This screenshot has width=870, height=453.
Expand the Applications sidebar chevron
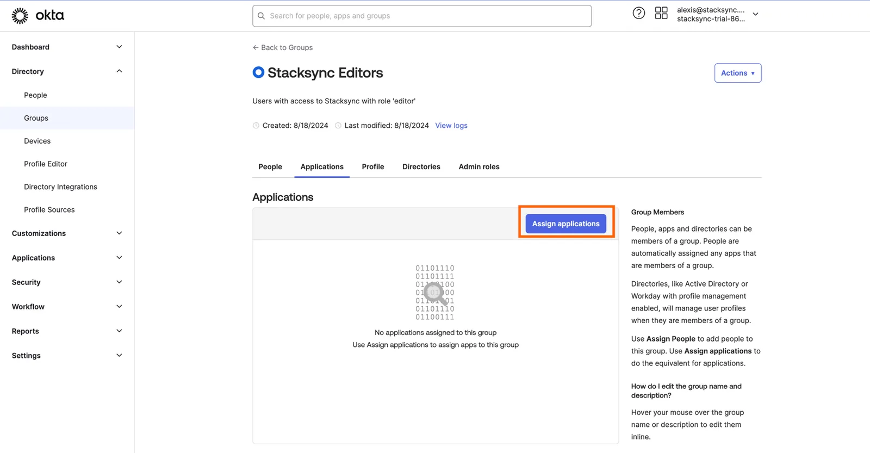tap(119, 258)
